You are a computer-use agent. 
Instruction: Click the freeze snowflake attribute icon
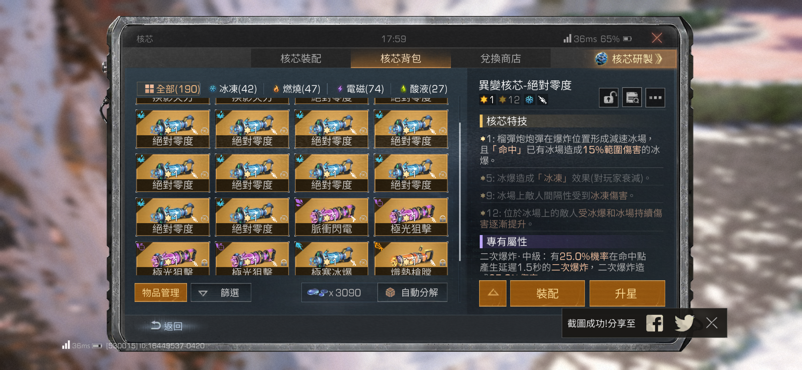click(x=530, y=100)
